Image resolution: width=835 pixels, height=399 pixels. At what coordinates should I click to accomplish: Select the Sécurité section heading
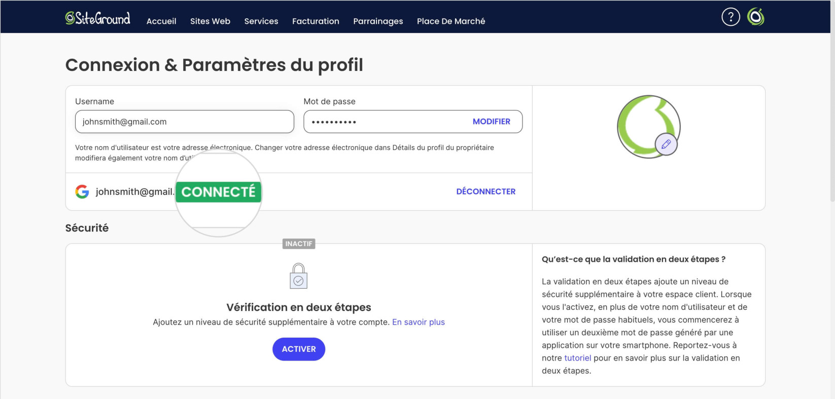(x=87, y=228)
